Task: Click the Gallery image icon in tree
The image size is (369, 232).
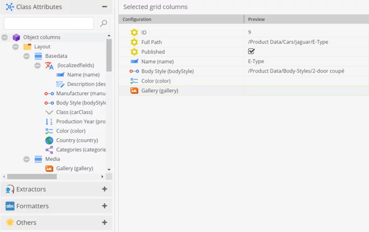Action: (49, 169)
